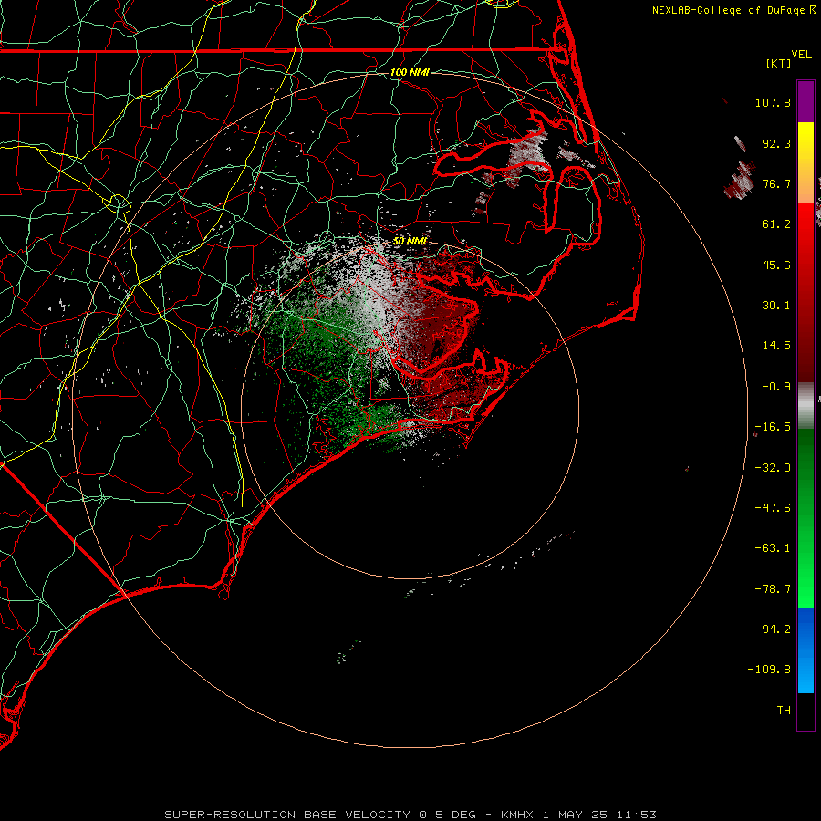Click the purple segment of color bar

pos(805,101)
